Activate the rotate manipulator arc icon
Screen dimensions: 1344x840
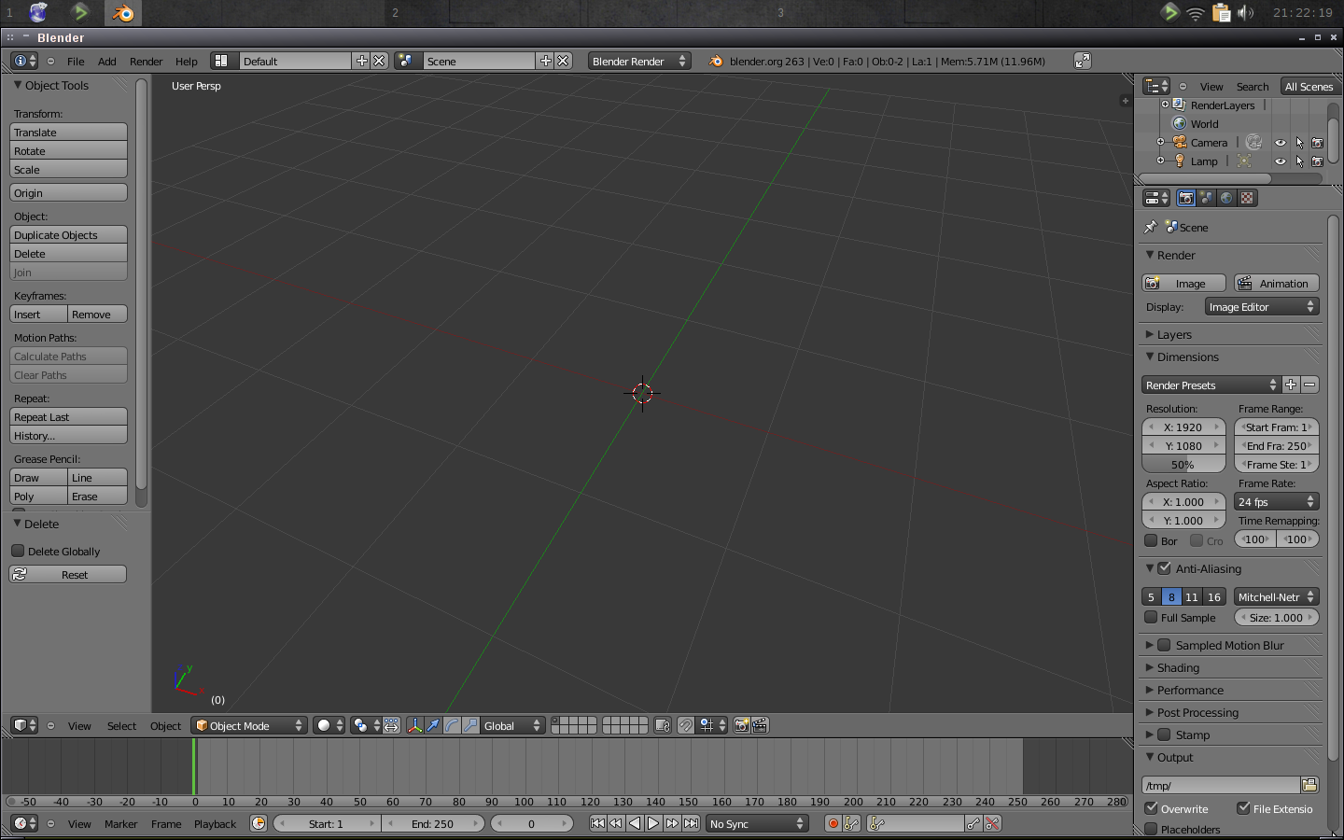[453, 725]
